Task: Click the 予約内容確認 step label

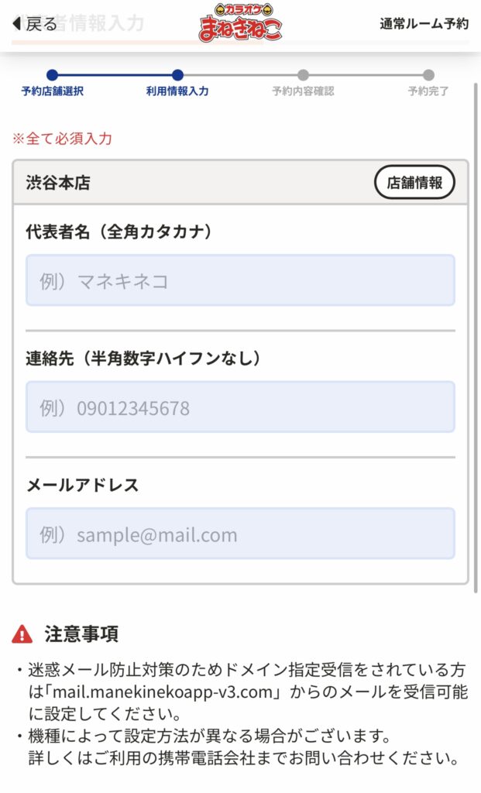Action: [x=303, y=91]
